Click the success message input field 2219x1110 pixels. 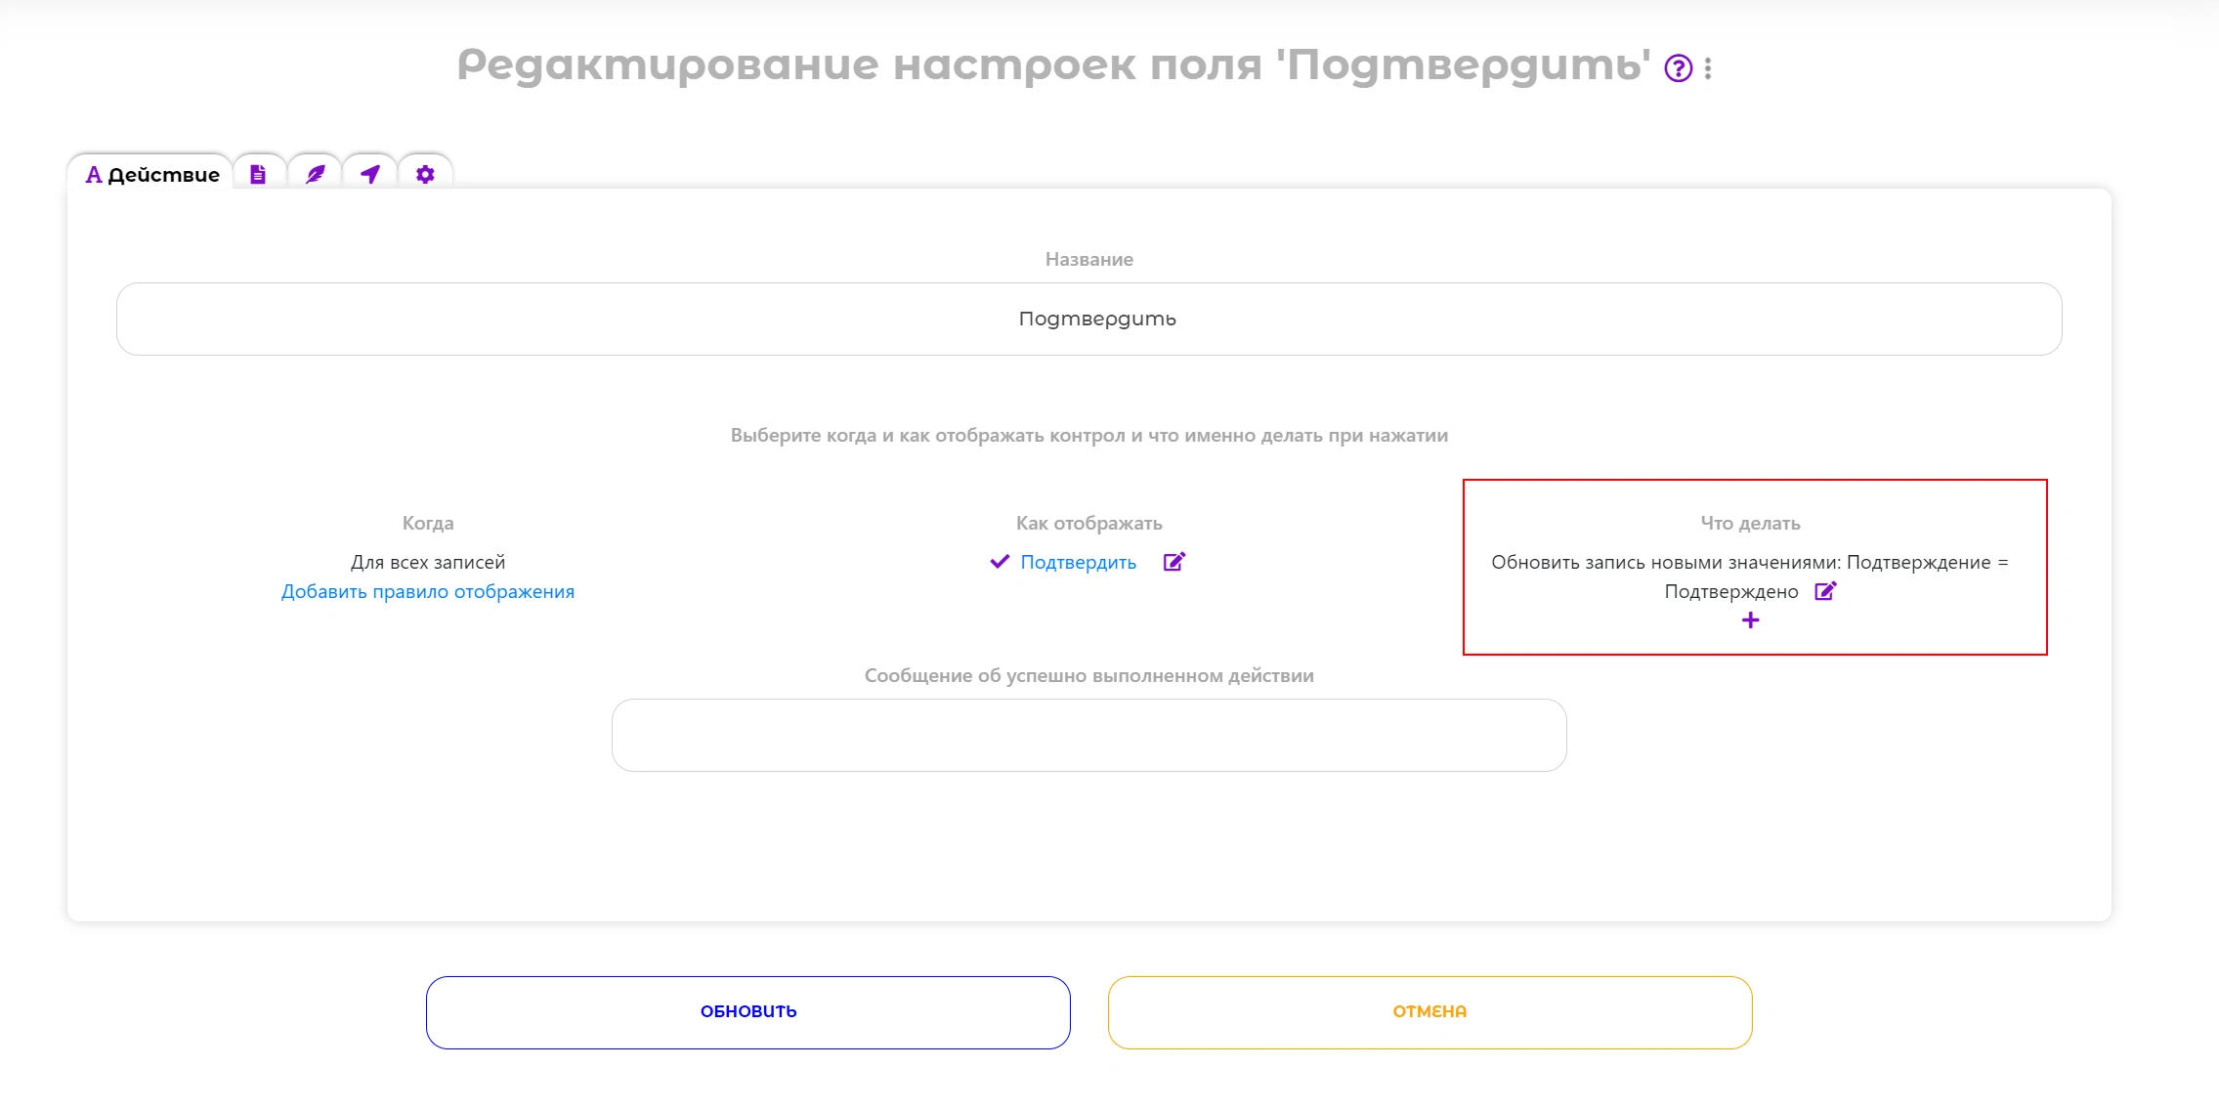click(x=1088, y=735)
